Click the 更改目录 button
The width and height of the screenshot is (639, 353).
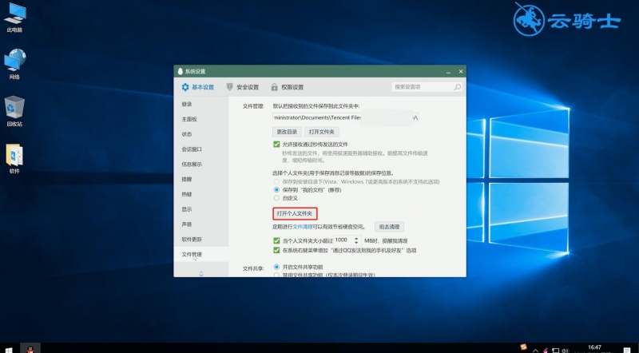click(x=287, y=132)
